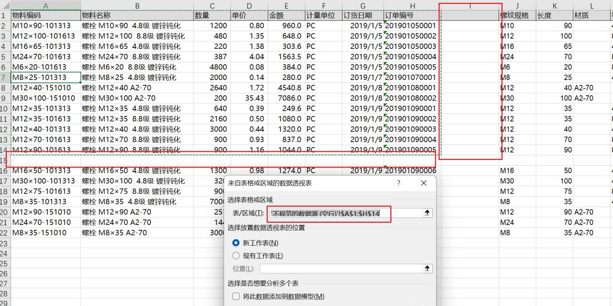Image resolution: width=613 pixels, height=306 pixels.
Task: Select column L header
Action: [592, 5]
